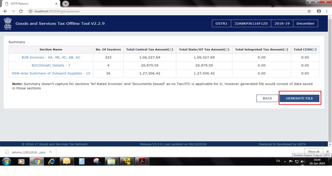332x176 pixels.
Task: Open the B2C(Small) Details - 7 link
Action: (51, 65)
